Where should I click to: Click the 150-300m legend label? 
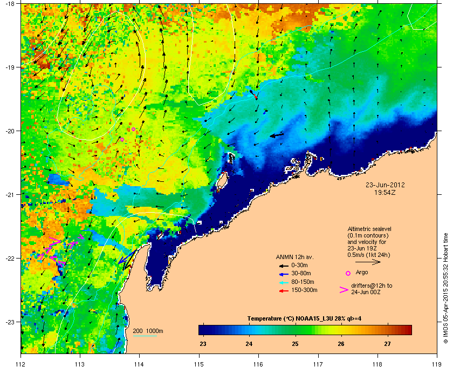[304, 290]
